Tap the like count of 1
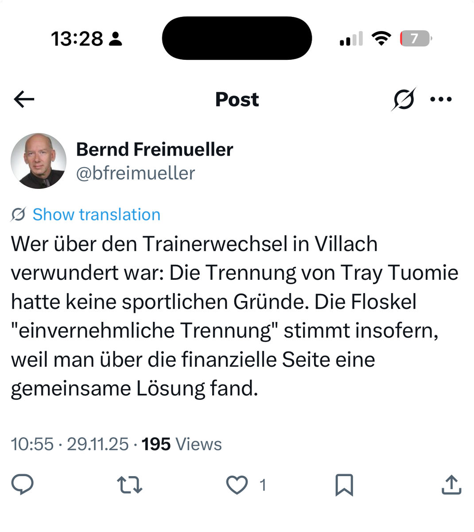This screenshot has height=532, width=474. point(263,485)
